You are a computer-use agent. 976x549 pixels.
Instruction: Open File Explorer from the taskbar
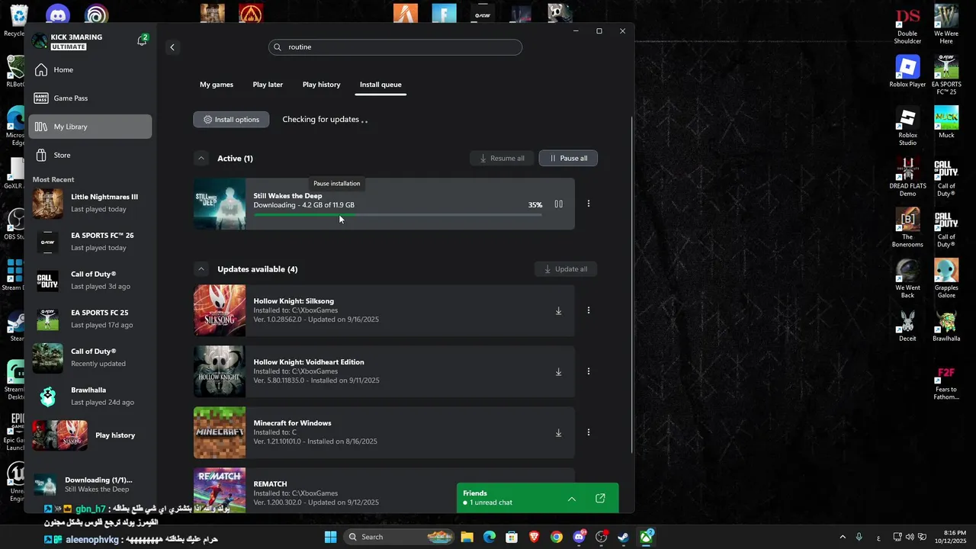point(467,537)
